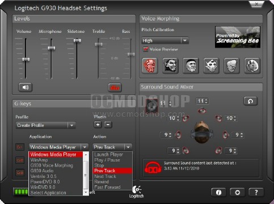Click the rear-right speaker icon
Viewport: 274px width, 204px height.
pos(218,151)
